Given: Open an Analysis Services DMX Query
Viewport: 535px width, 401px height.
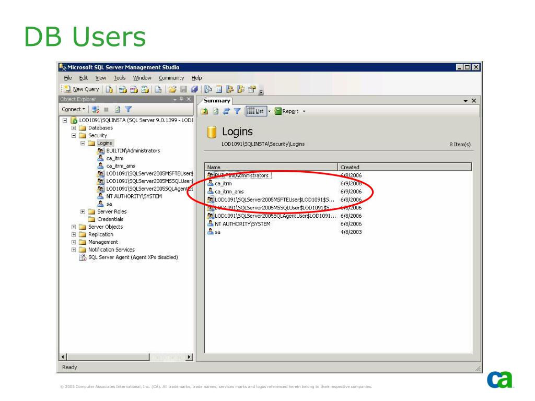Looking at the screenshot, I should pos(134,89).
